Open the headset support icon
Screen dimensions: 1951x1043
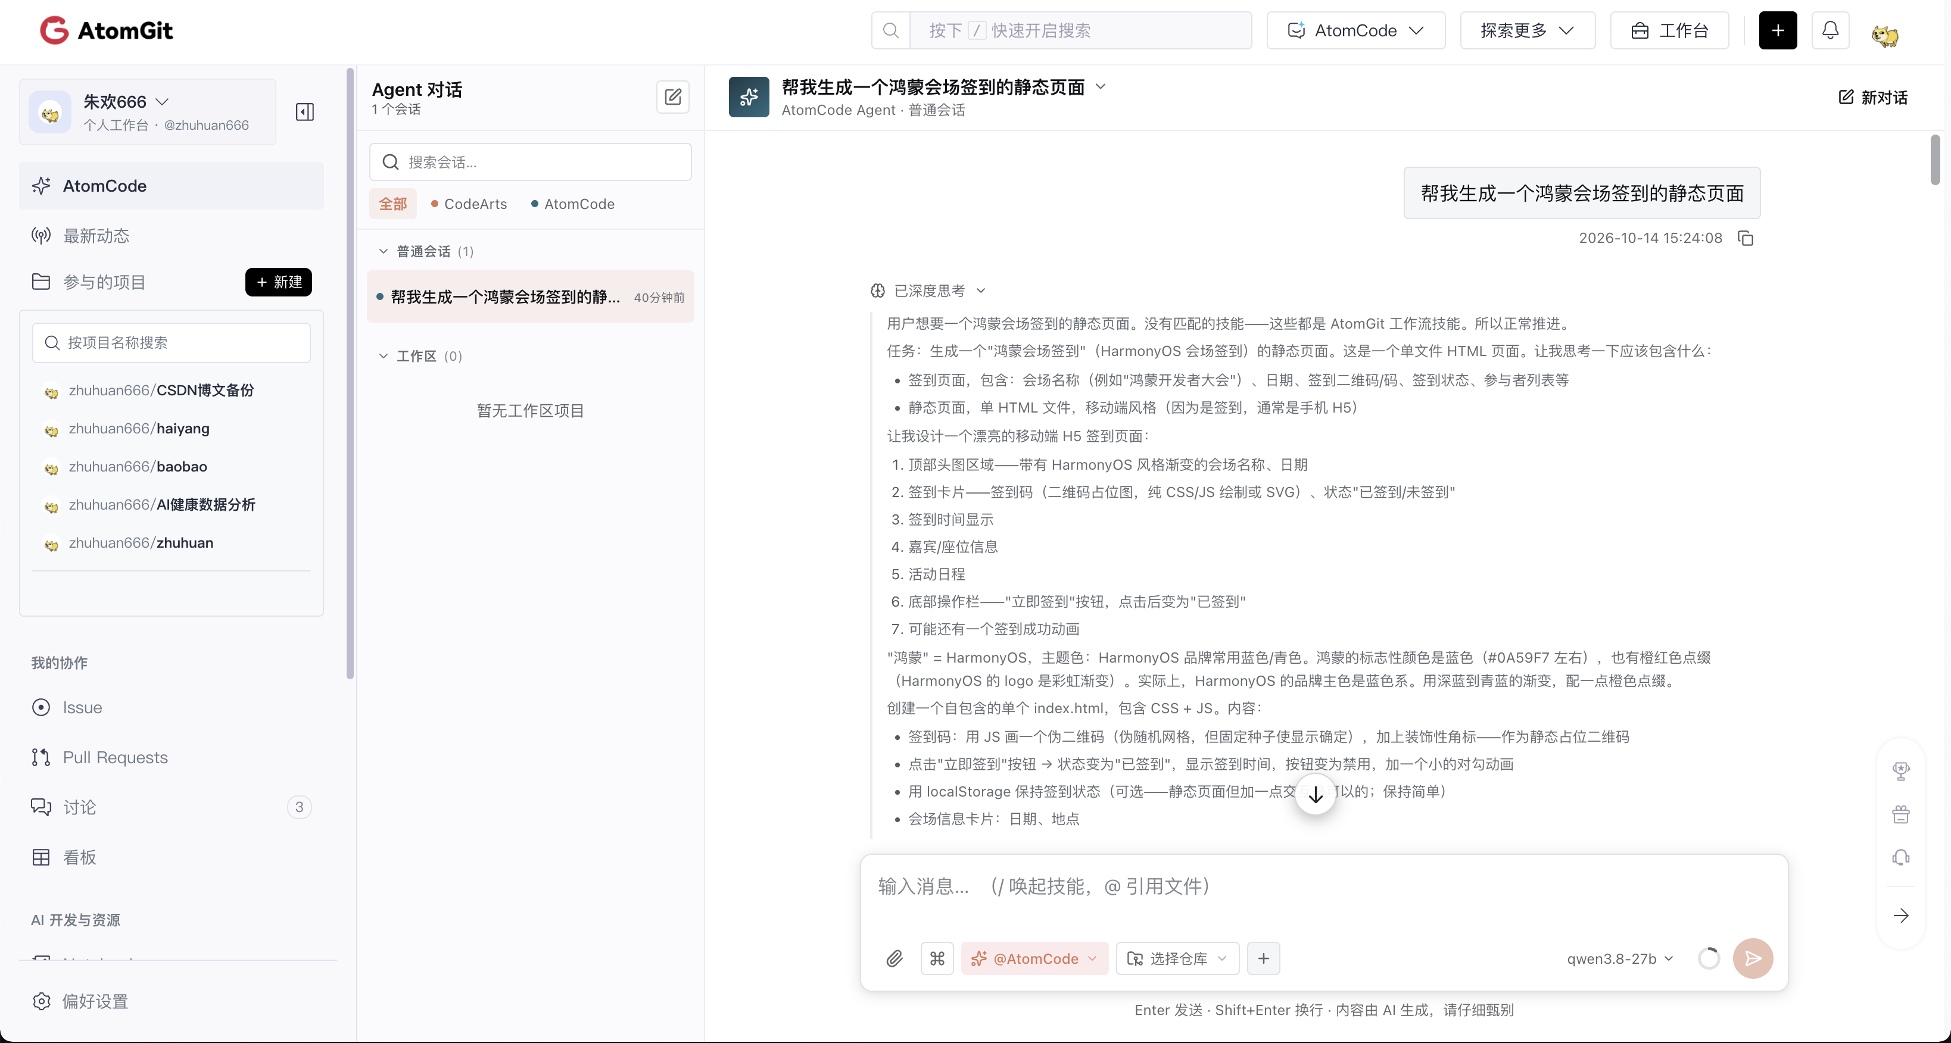coord(1900,858)
